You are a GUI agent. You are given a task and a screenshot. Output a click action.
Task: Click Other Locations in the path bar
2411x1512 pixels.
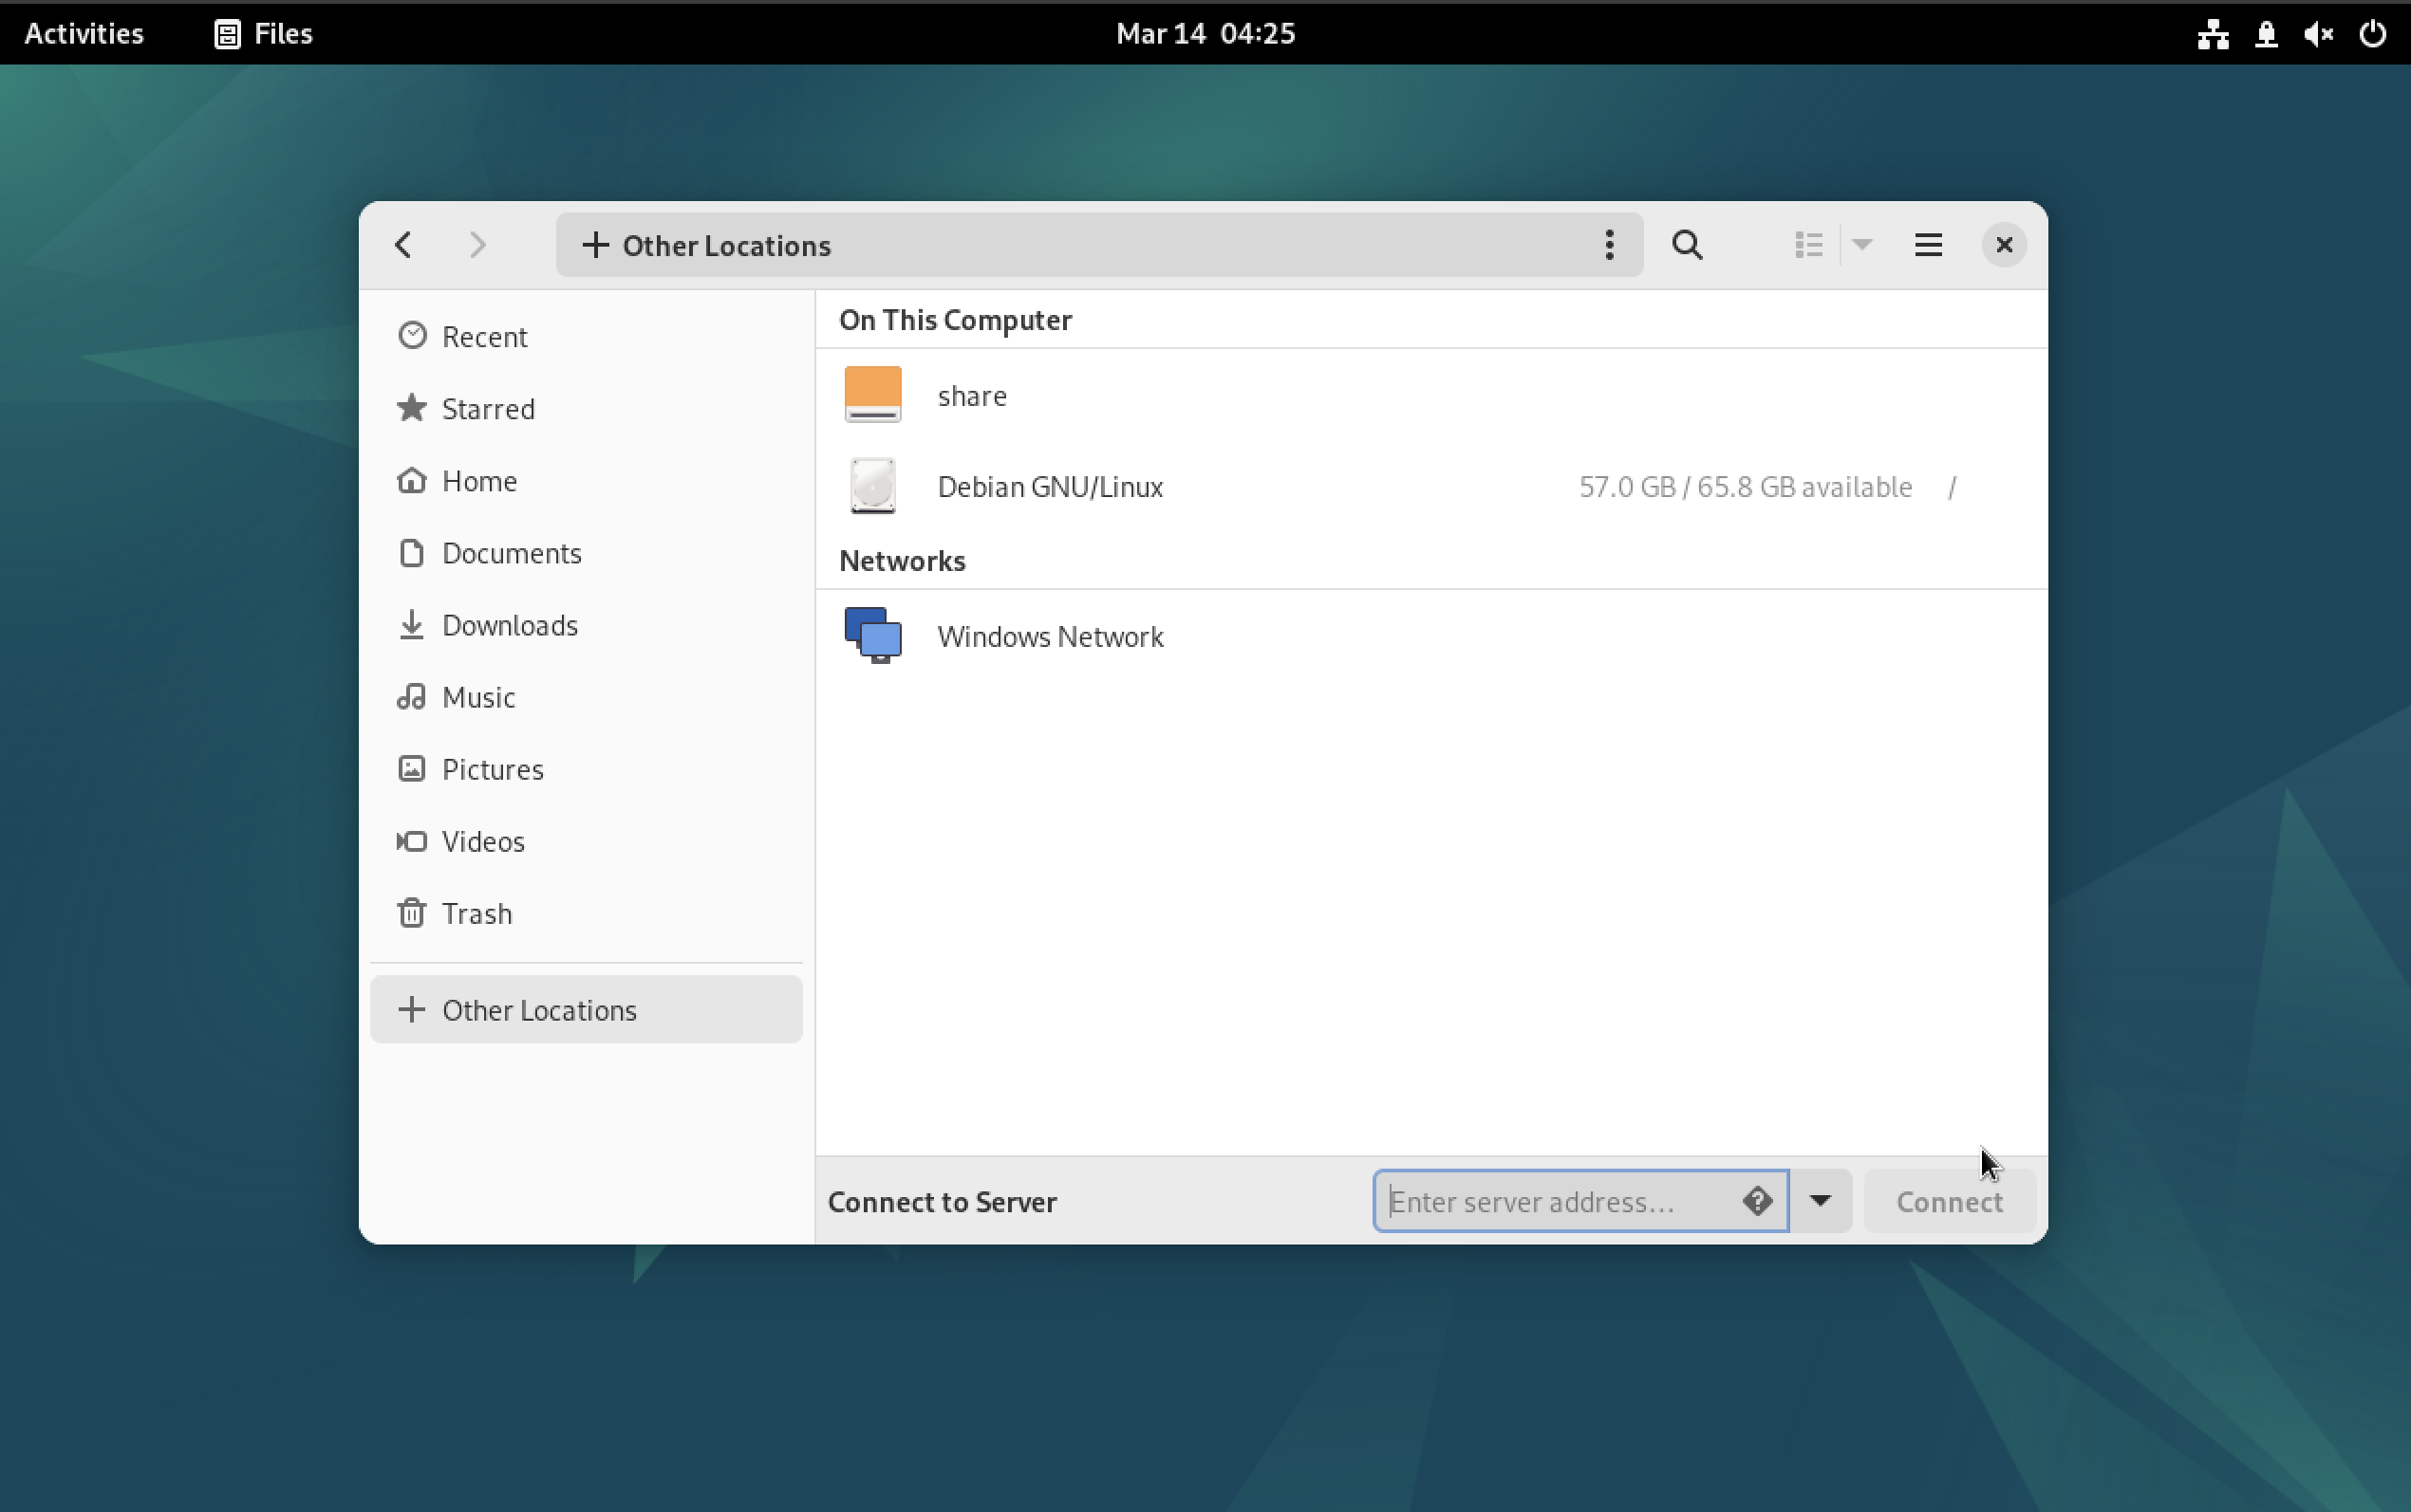tap(706, 245)
